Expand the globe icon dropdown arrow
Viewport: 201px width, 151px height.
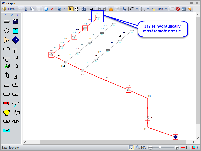pyautogui.click(x=64, y=9)
